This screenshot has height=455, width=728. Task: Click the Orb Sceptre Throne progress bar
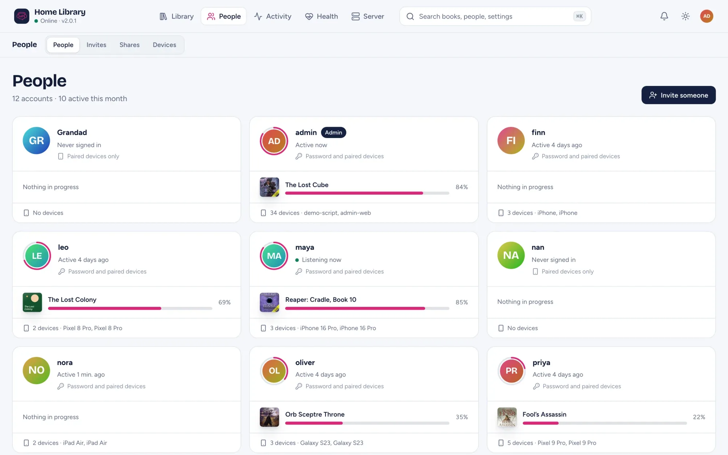367,423
